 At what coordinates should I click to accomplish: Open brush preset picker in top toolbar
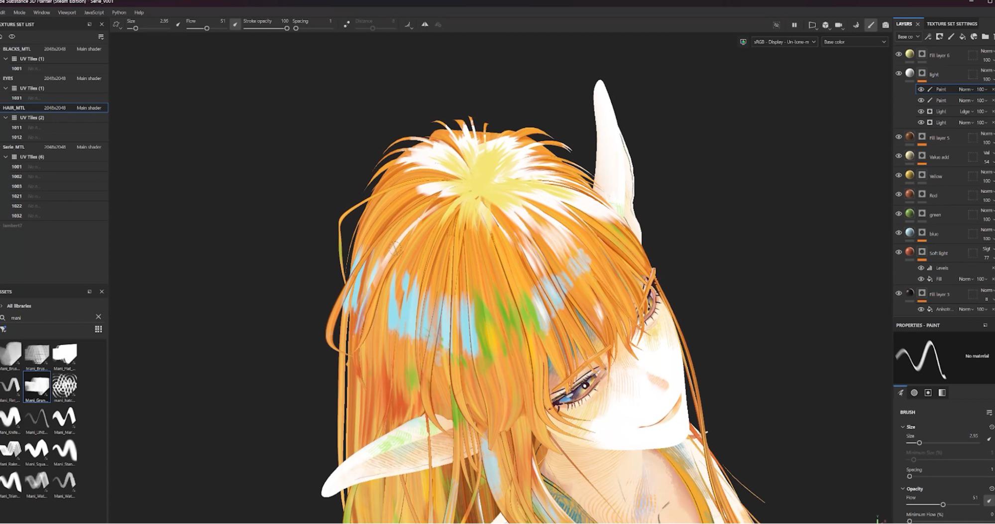tap(117, 24)
